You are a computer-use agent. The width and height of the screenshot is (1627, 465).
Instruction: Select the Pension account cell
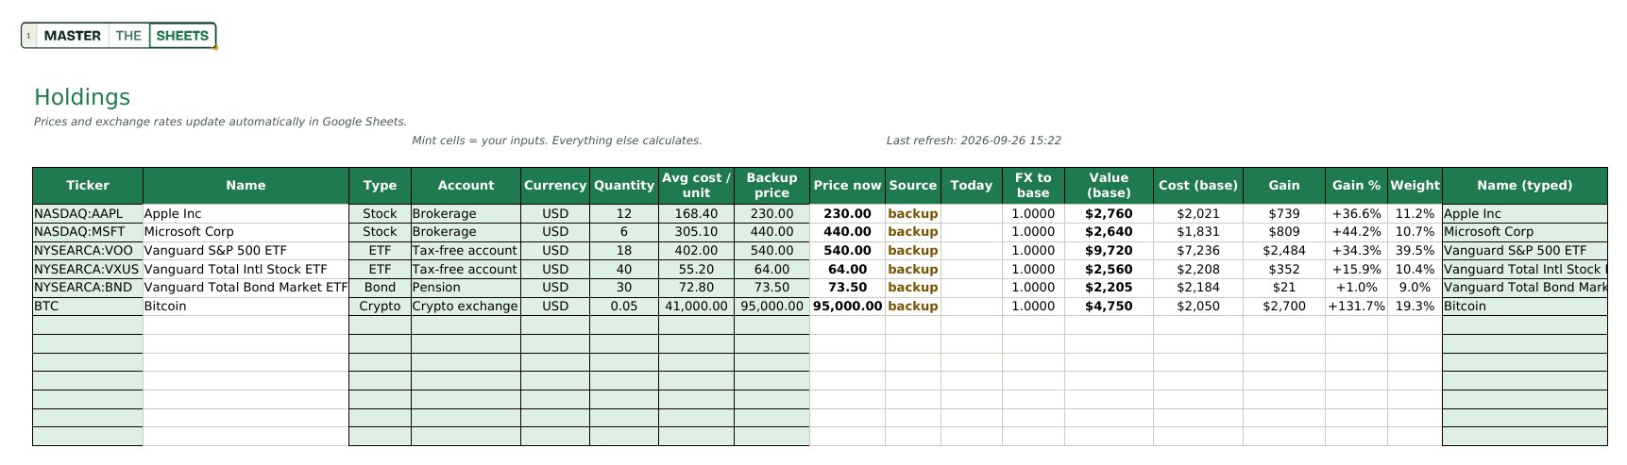pos(466,287)
